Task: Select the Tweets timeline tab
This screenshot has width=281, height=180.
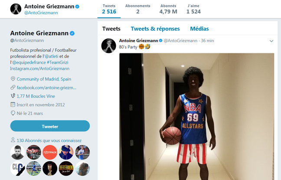Action: (x=111, y=29)
